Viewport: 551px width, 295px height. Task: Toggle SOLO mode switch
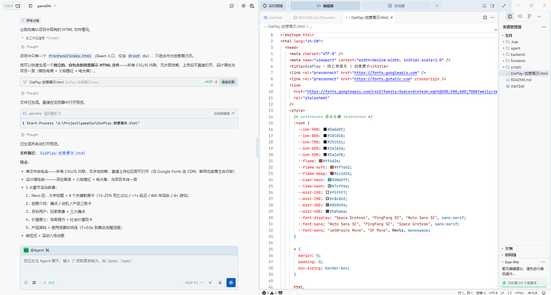point(12,6)
